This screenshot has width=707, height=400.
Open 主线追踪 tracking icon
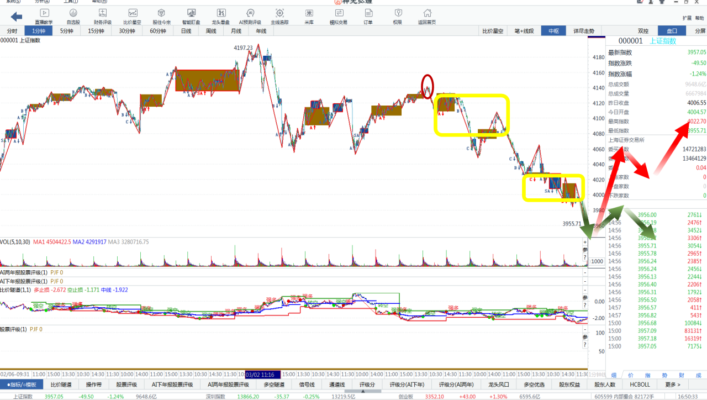click(279, 16)
